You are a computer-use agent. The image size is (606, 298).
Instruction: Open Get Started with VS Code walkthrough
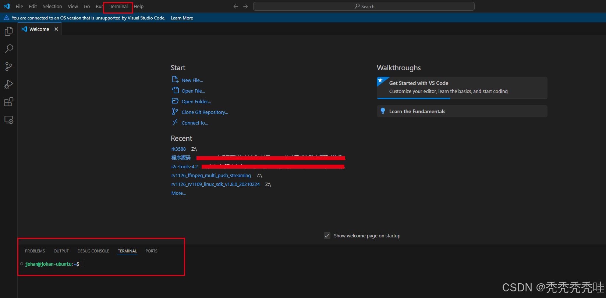462,88
